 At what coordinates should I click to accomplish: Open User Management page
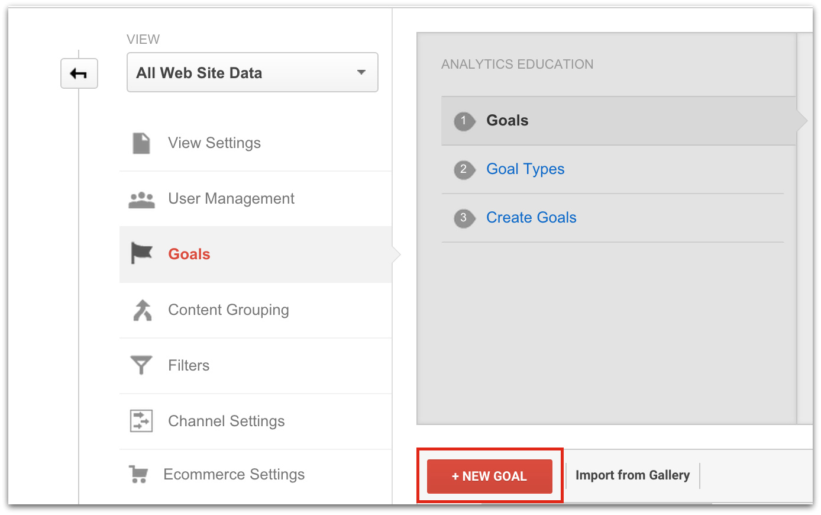tap(231, 199)
